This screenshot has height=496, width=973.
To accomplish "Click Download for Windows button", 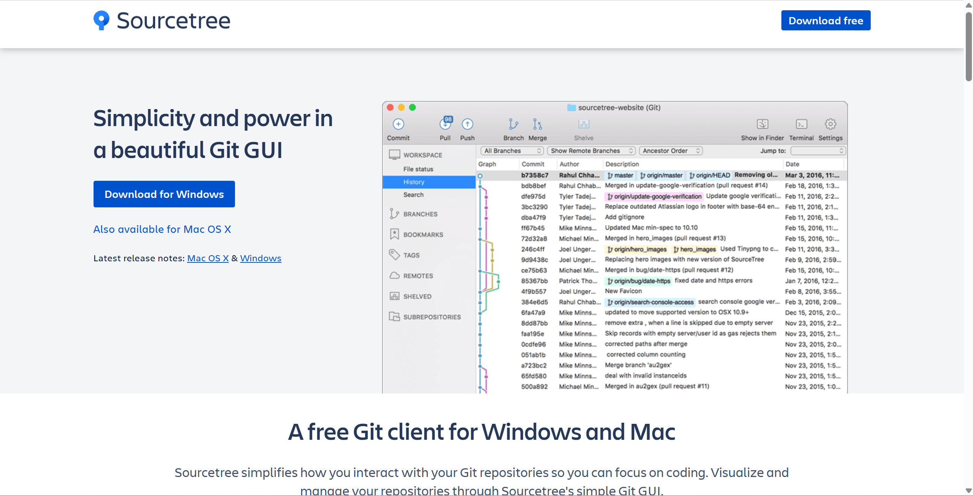I will click(x=164, y=194).
